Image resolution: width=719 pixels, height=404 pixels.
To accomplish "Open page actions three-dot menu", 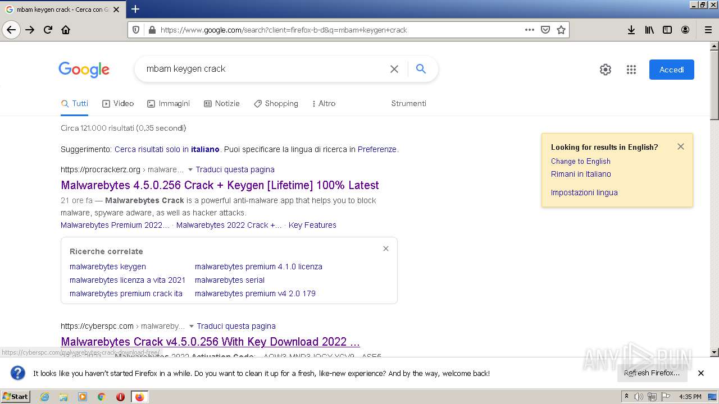I will click(529, 30).
